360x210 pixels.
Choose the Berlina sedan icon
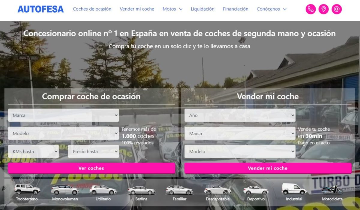pyautogui.click(x=141, y=191)
